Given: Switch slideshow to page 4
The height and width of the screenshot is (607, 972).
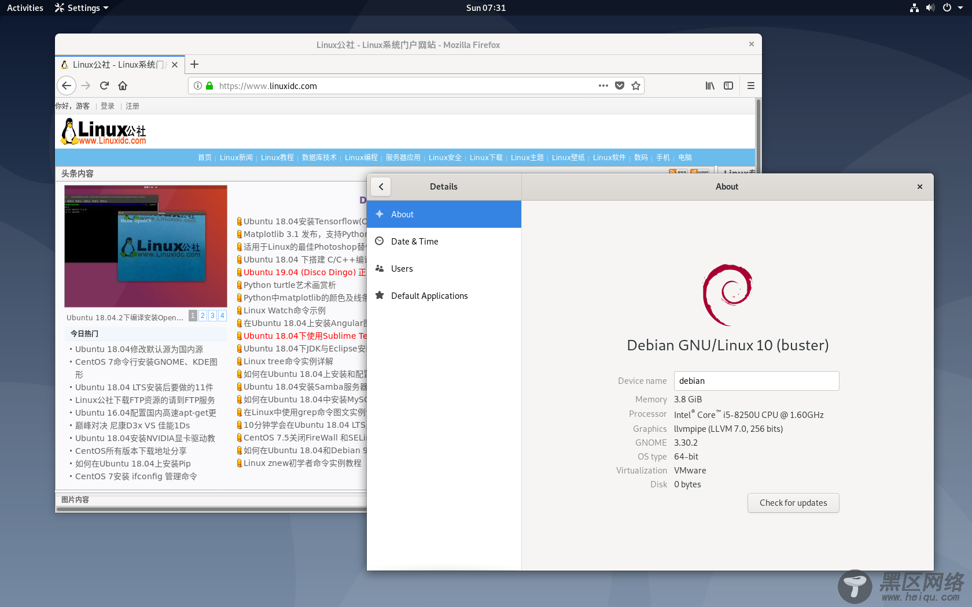Looking at the screenshot, I should click(x=222, y=316).
